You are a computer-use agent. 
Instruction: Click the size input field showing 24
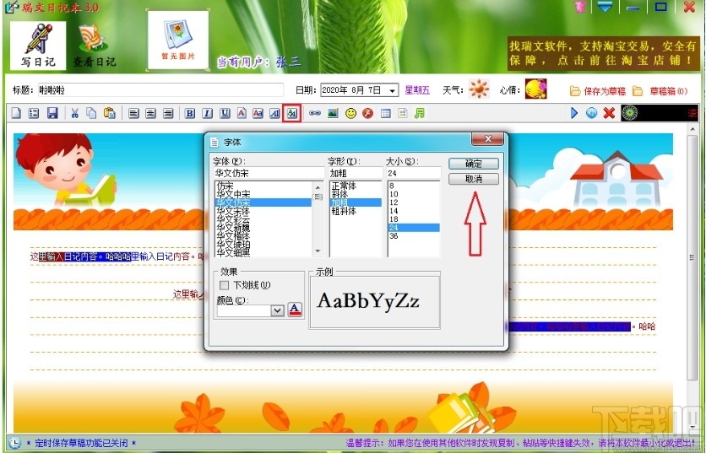point(413,173)
